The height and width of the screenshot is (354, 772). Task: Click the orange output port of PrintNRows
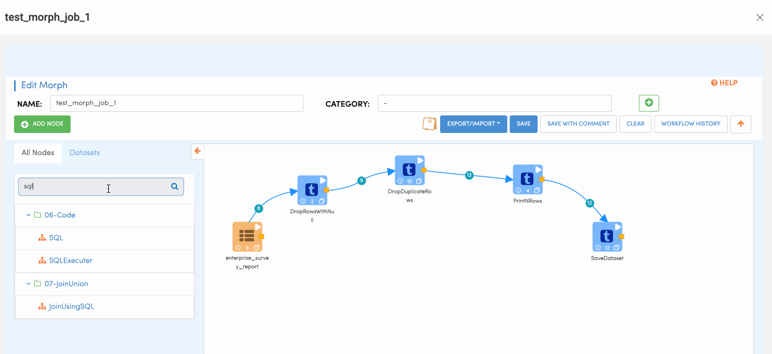click(x=542, y=179)
